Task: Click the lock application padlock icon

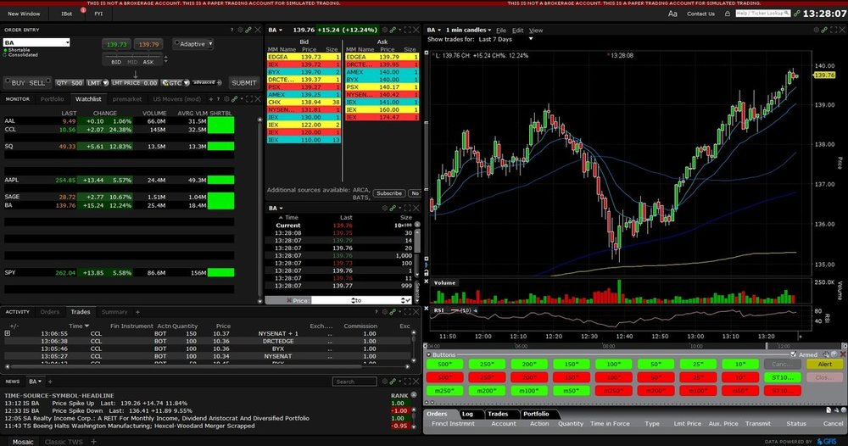Action: point(728,14)
